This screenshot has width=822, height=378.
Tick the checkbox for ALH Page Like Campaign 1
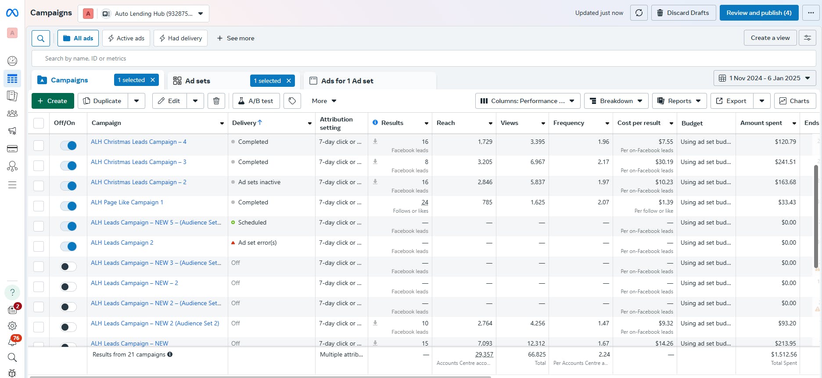pyautogui.click(x=39, y=206)
